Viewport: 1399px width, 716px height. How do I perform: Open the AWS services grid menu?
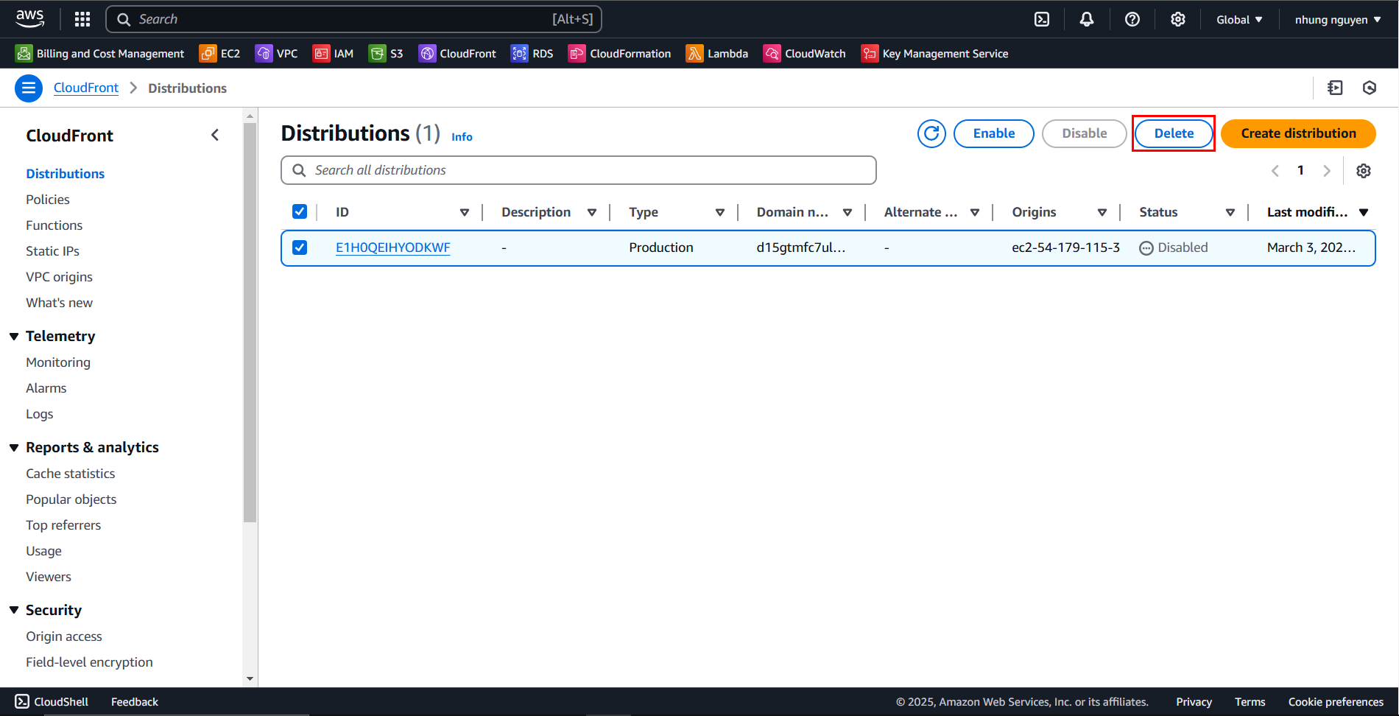pyautogui.click(x=82, y=19)
